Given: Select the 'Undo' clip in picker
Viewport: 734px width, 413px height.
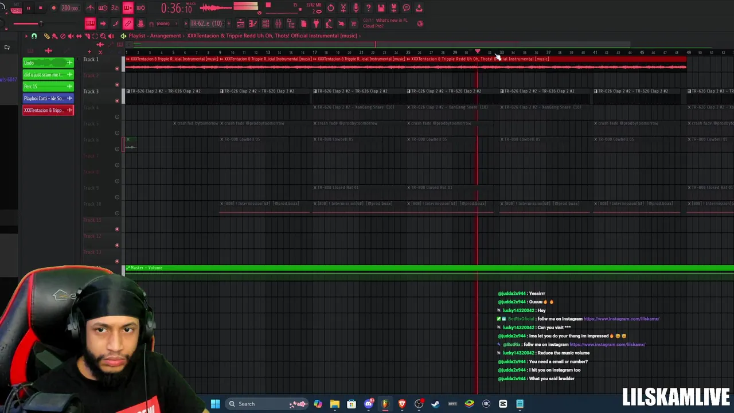Looking at the screenshot, I should 48,63.
